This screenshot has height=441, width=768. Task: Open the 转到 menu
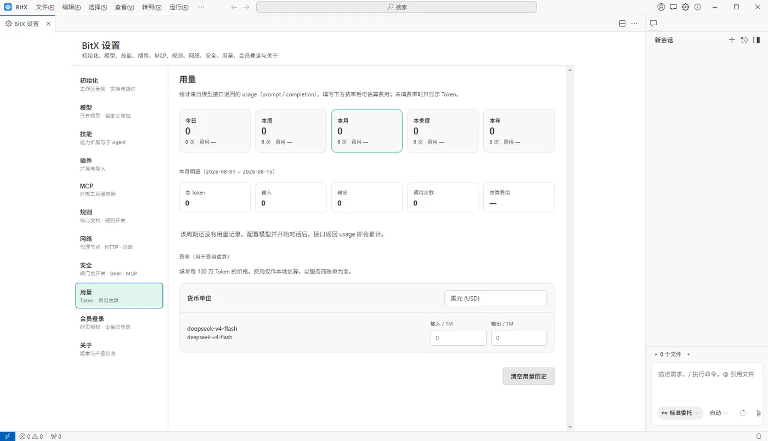point(151,7)
